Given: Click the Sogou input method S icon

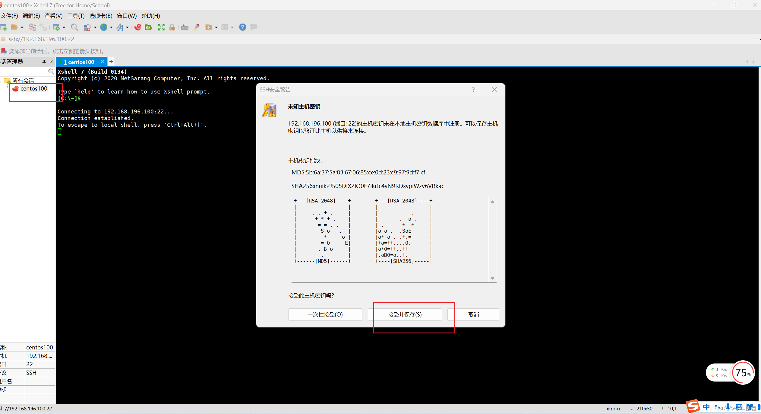Looking at the screenshot, I should coord(693,406).
